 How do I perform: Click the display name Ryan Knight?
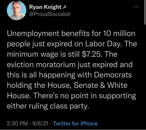(45, 7)
